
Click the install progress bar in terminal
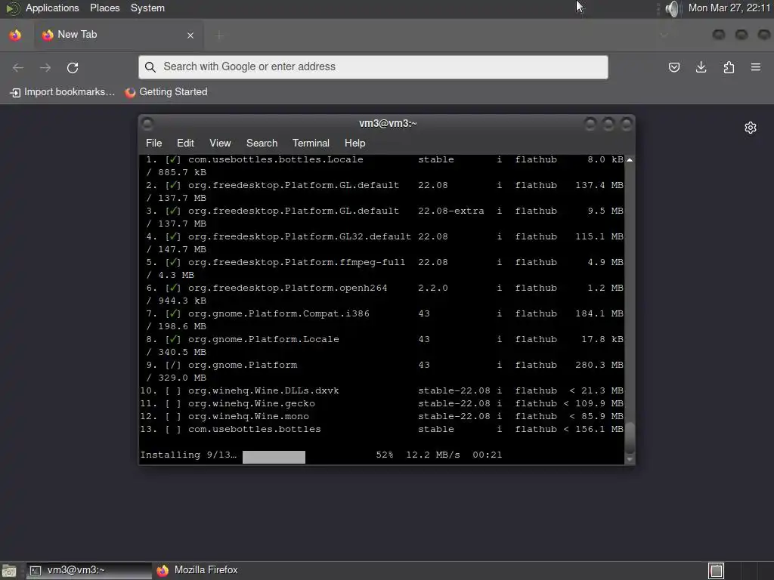(x=274, y=457)
